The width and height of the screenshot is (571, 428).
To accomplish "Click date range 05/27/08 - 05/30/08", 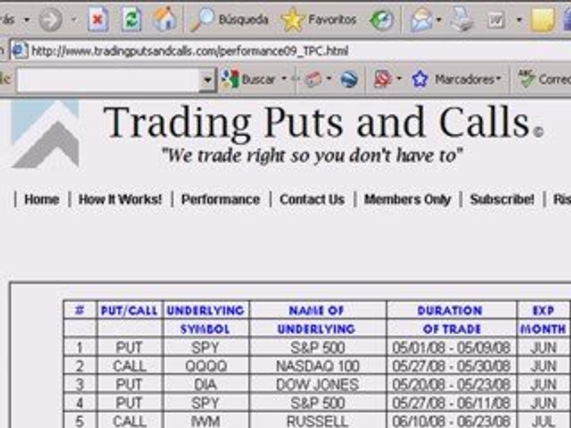I will pos(451,366).
